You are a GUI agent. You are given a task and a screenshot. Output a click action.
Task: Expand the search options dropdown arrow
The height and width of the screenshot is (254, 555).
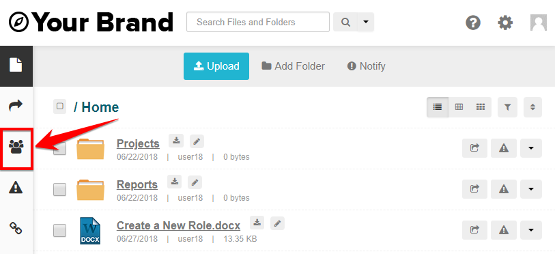[366, 22]
